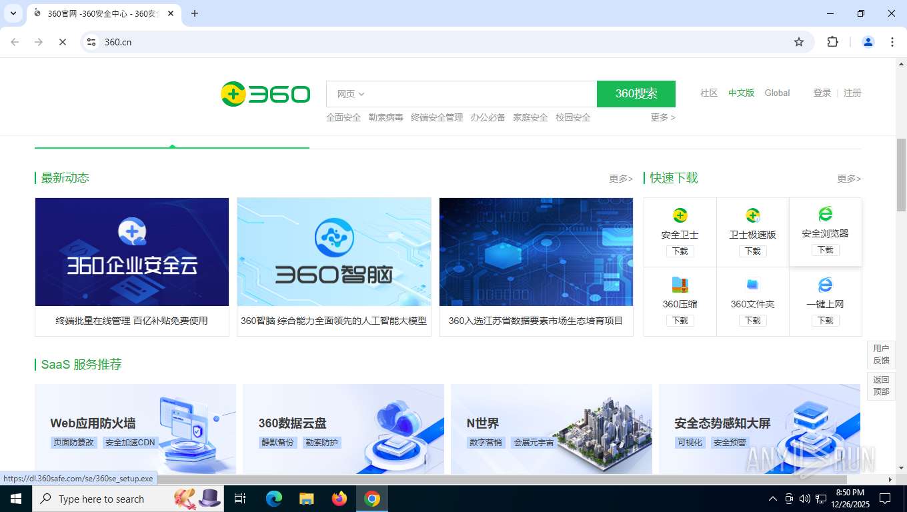
Task: Open the Chrome three-dot menu
Action: (892, 42)
